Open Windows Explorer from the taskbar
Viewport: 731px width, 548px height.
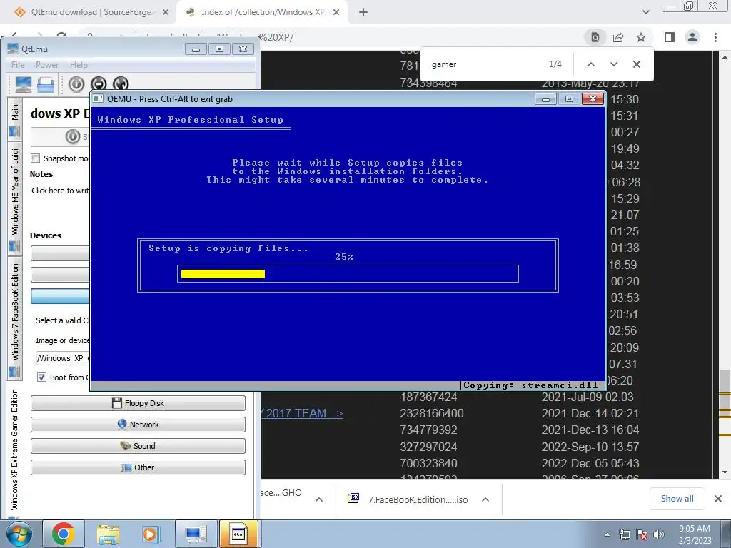(x=108, y=534)
